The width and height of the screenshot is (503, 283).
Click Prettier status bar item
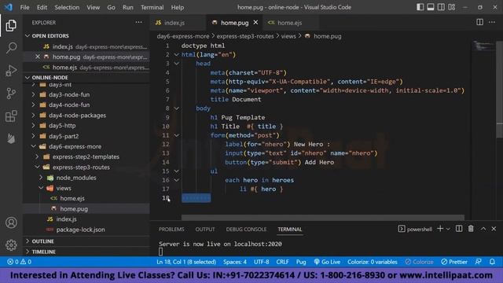click(x=454, y=262)
